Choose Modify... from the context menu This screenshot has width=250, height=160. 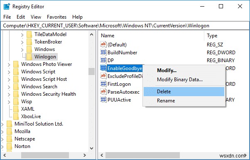184,70
